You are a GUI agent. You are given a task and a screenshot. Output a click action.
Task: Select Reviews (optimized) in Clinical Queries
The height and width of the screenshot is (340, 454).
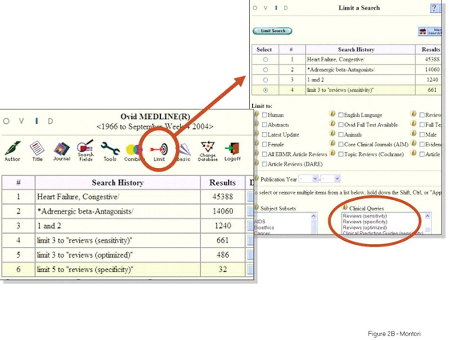365,227
